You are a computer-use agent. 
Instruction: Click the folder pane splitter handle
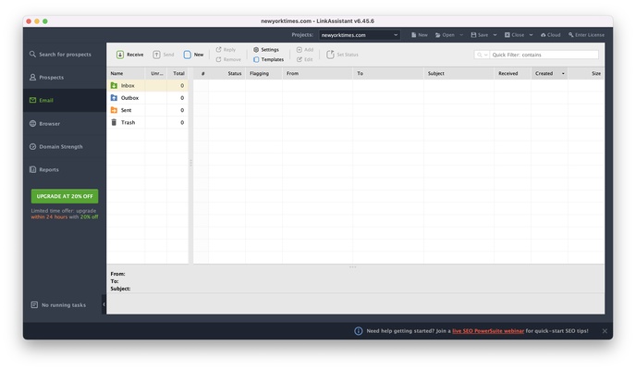tap(190, 163)
